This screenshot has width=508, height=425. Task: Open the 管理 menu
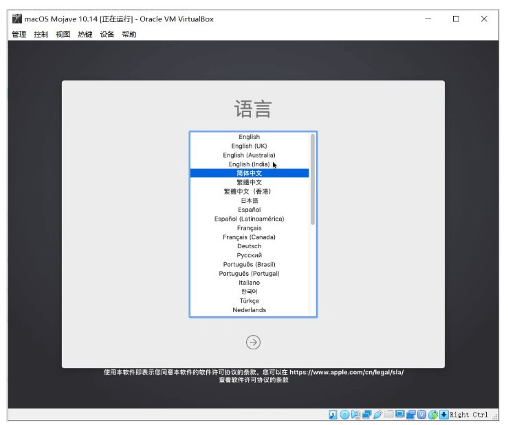point(19,34)
